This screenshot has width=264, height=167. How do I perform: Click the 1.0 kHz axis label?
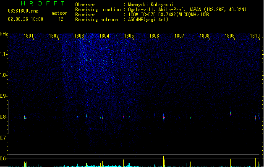[x=3, y=75]
